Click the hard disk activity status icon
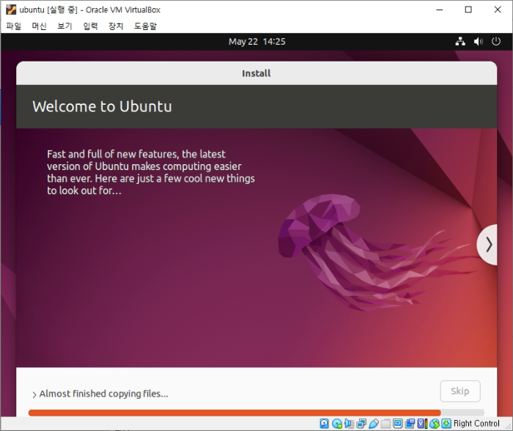 pos(324,424)
